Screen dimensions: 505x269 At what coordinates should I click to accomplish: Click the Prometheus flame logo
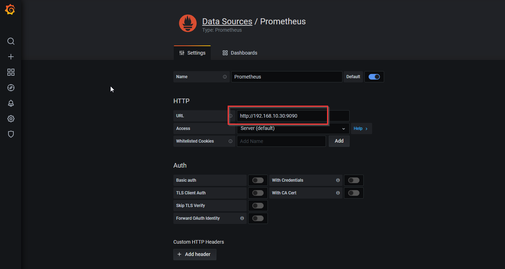click(x=188, y=24)
